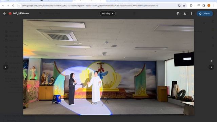Click the site info icon in address bar

point(19,5)
